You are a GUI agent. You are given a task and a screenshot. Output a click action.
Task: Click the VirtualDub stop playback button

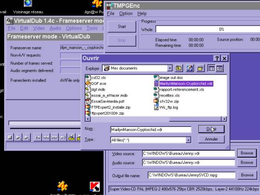click(10, 137)
